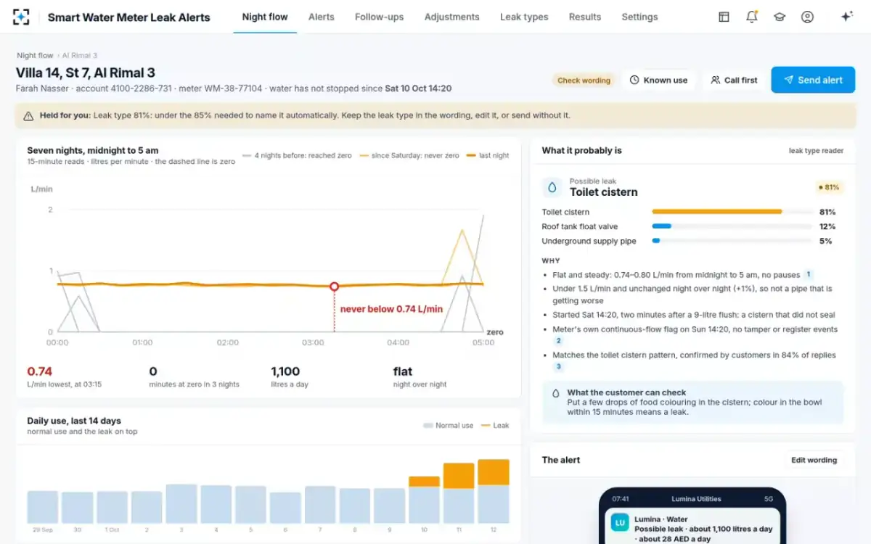The height and width of the screenshot is (544, 871).
Task: Mark as Known use
Action: coord(658,80)
